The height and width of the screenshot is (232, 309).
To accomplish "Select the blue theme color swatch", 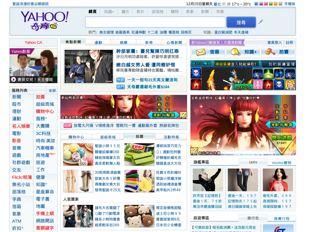I will click(256, 4).
